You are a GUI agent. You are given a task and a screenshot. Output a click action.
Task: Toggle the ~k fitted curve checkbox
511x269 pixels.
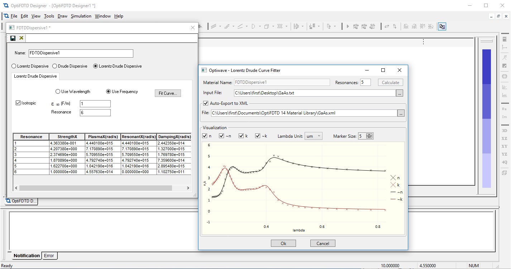point(258,136)
